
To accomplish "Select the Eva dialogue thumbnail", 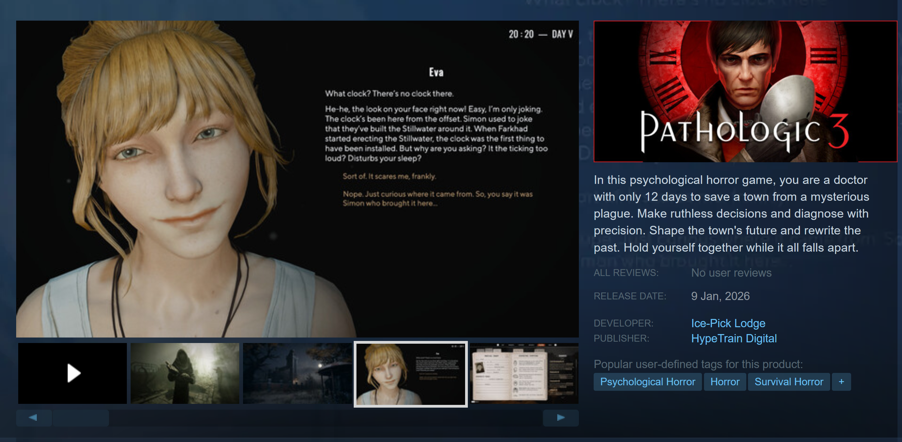I will [410, 374].
